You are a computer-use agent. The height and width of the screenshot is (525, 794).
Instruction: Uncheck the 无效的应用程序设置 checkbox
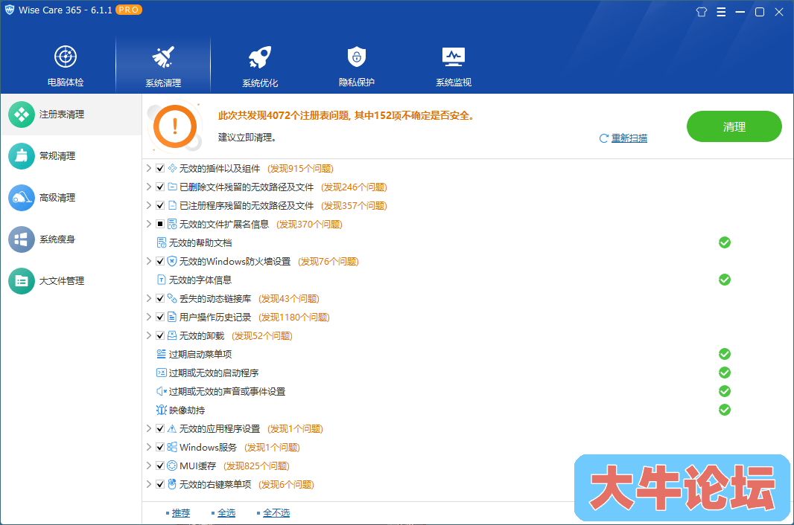click(160, 429)
